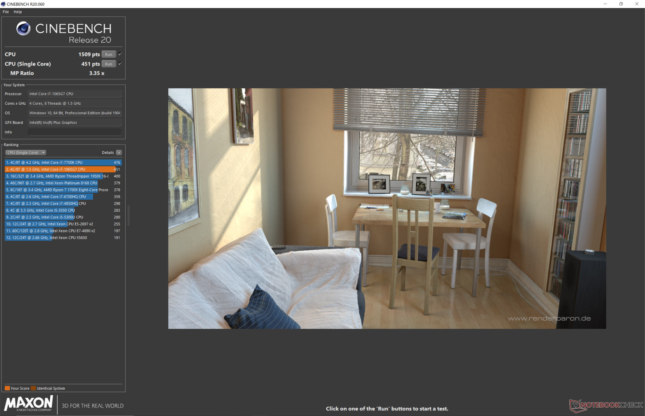645x416 pixels.
Task: Select ranking row Intel Core i7-7700K CPU
Action: (63, 162)
